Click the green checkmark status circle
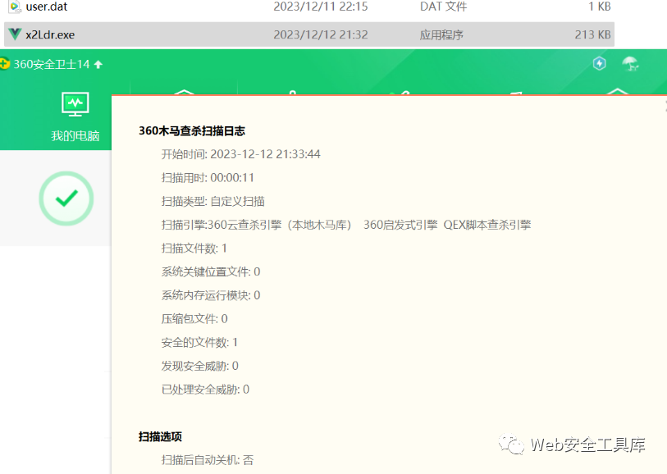This screenshot has width=667, height=474. pyautogui.click(x=66, y=198)
